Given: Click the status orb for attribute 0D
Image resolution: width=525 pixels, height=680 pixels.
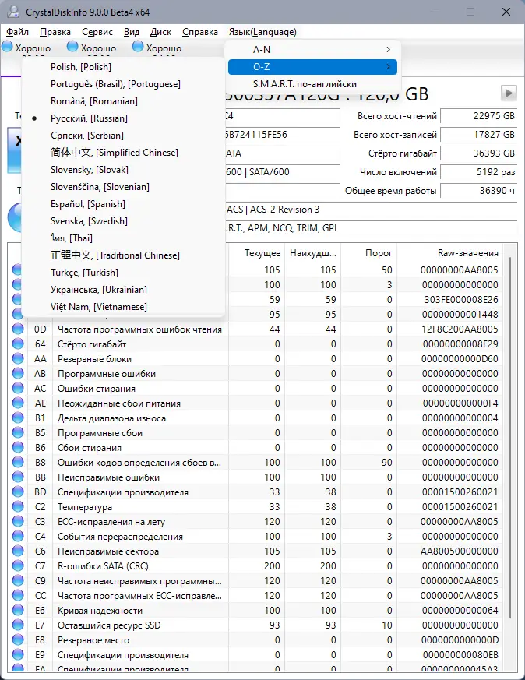Looking at the screenshot, I should point(18,329).
